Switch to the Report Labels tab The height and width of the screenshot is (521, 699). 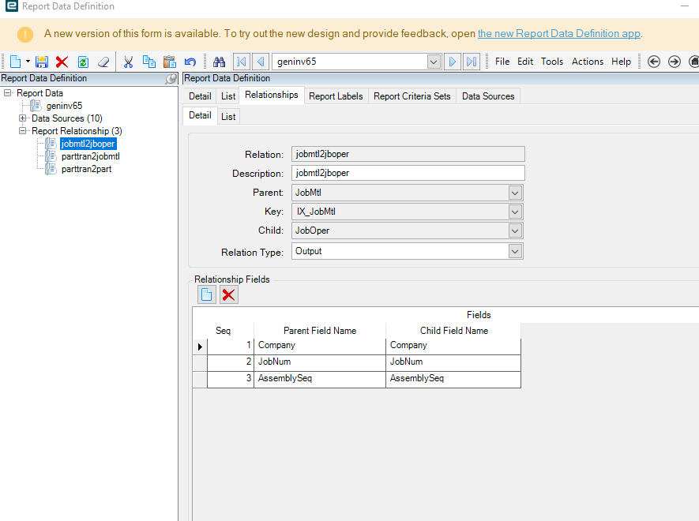(336, 96)
